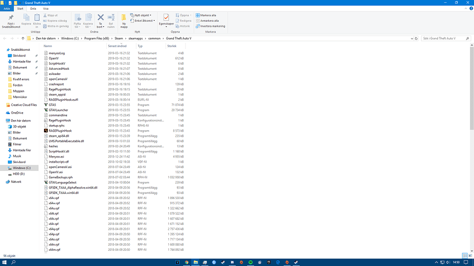Open Google Chrome from the taskbar

187,262
